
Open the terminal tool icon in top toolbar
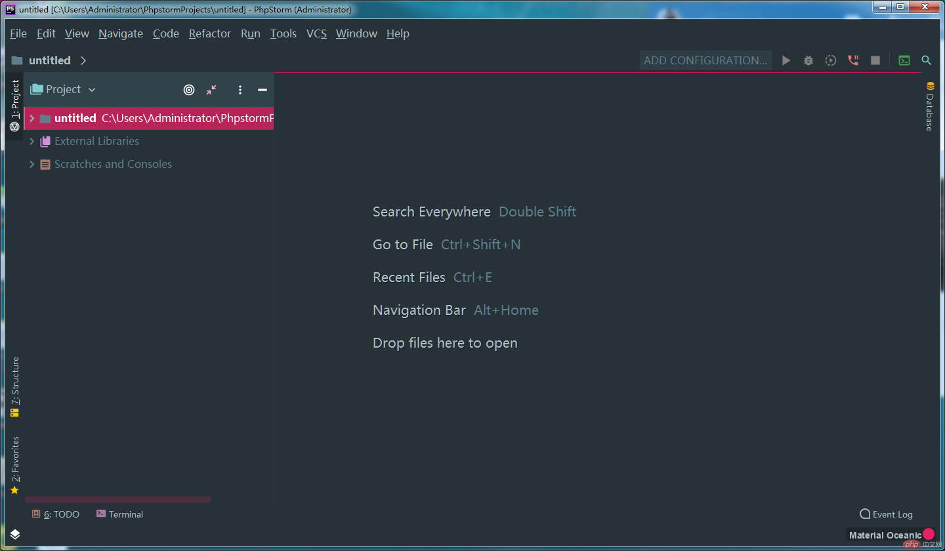[904, 60]
